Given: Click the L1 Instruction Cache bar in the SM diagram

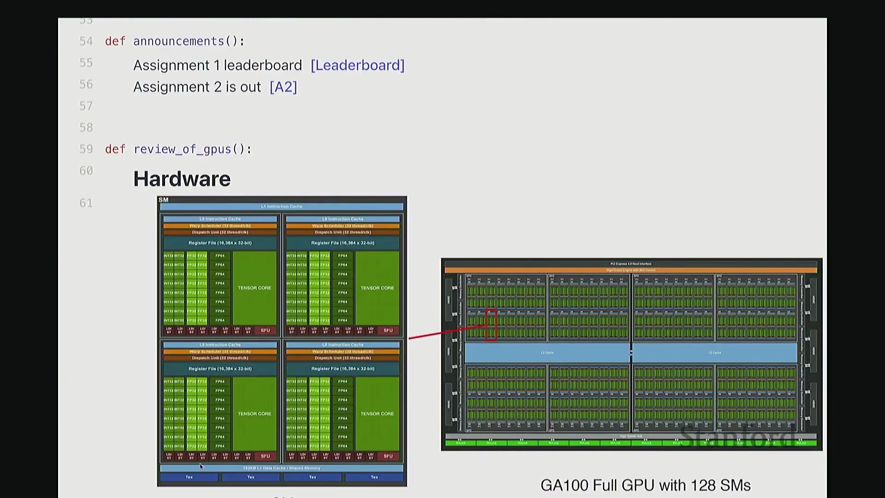Looking at the screenshot, I should click(x=282, y=207).
